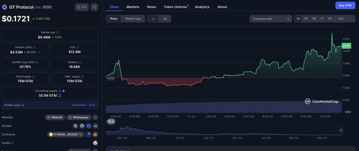
Task: Copy the contract address 0x003d...3A33d1
Action: coord(81,135)
